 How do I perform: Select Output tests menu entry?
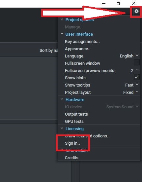[76, 114]
